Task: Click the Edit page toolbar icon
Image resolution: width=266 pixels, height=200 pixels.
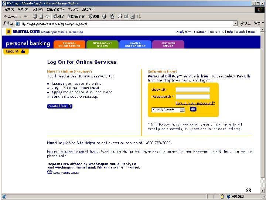Action: click(126, 16)
